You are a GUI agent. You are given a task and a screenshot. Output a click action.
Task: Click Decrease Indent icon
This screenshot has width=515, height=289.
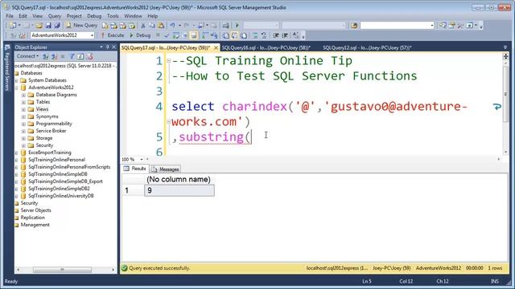pyautogui.click(x=276, y=35)
